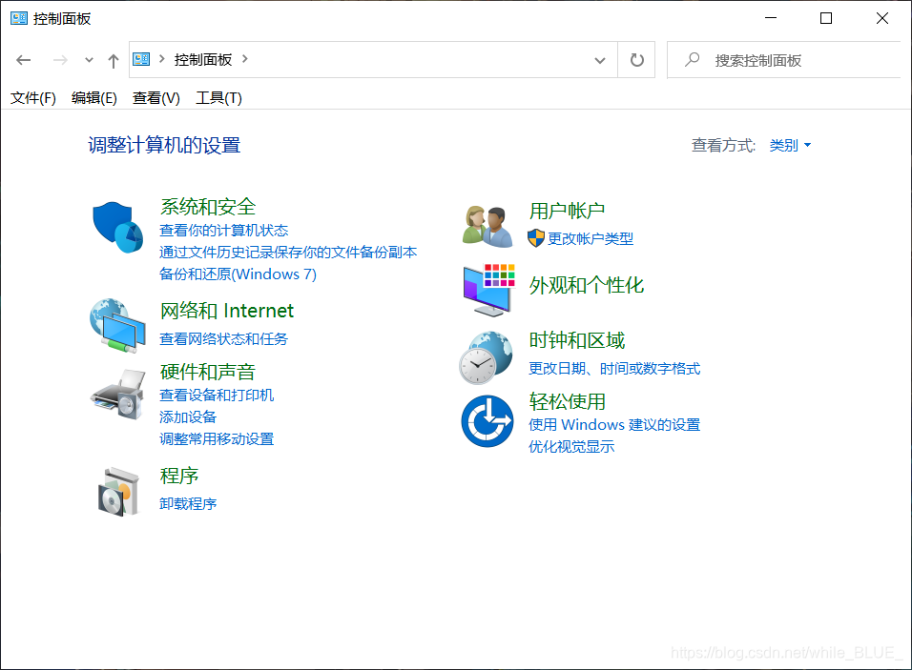Open 添加设备

pyautogui.click(x=186, y=416)
